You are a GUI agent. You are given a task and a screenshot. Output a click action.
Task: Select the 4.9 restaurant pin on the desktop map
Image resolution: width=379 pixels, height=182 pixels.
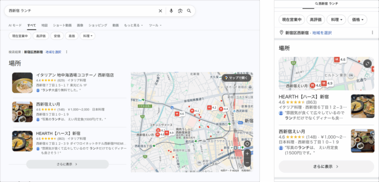[169, 133]
